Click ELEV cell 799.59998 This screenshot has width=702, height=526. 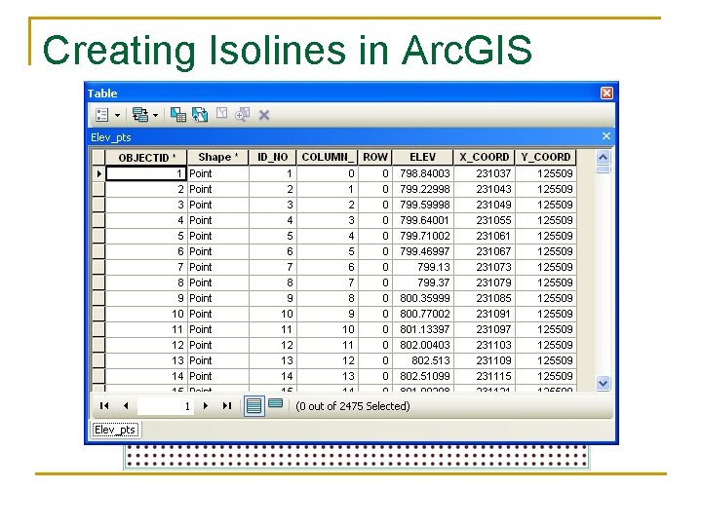tap(422, 205)
